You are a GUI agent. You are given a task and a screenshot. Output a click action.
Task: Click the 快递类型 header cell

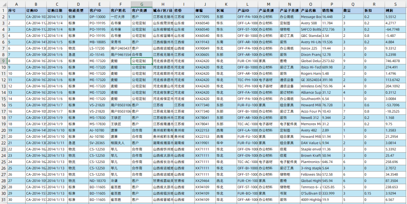pyautogui.click(x=78, y=11)
